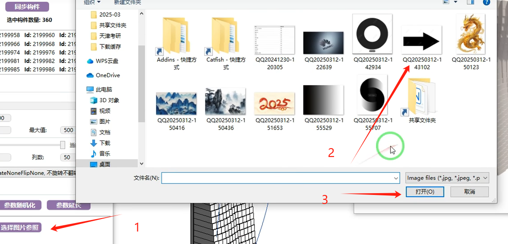Select the golden dragon image thumbnail
The image size is (508, 244).
(471, 35)
